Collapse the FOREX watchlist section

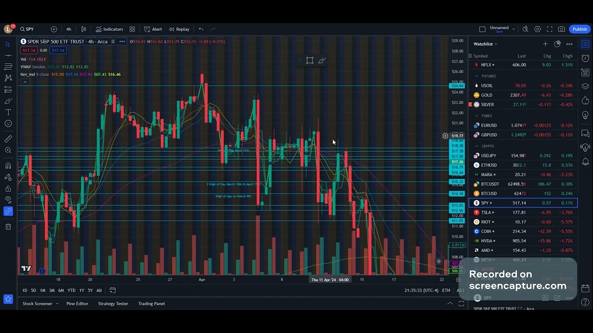tap(476, 116)
